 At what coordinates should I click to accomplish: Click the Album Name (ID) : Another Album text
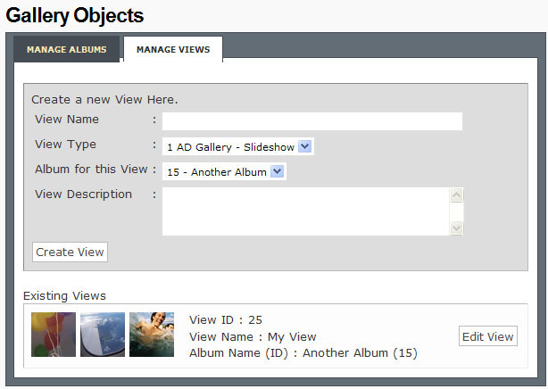pos(303,353)
